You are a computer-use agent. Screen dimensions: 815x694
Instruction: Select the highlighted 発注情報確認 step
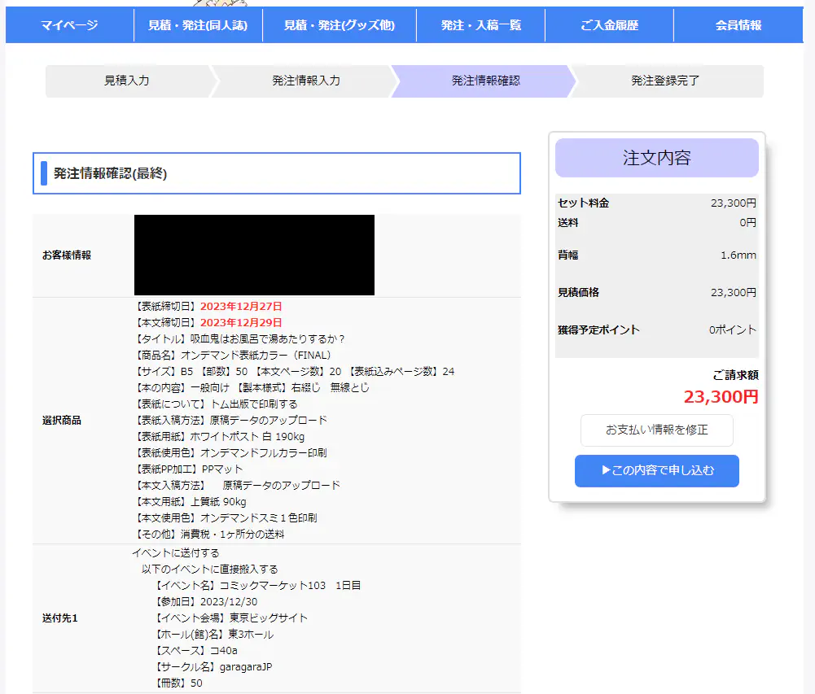click(x=485, y=81)
